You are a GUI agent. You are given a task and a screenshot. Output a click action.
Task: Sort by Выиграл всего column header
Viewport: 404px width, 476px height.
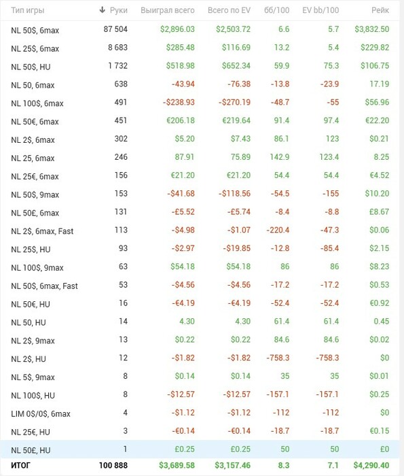coord(168,10)
